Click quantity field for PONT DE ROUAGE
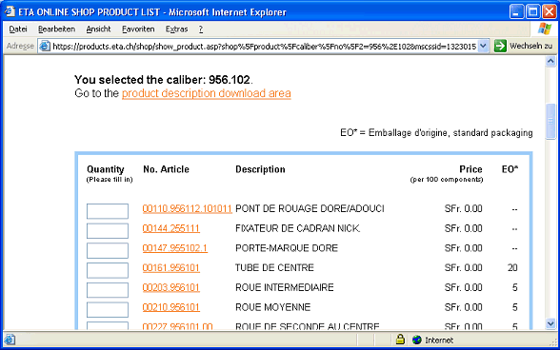560x350 pixels. [x=108, y=211]
